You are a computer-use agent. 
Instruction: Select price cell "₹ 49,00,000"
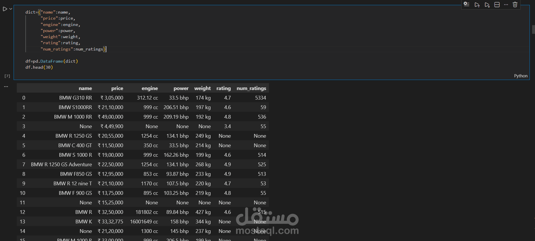(x=110, y=117)
